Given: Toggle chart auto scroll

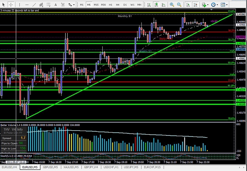Looking at the screenshot, I should coord(188,5).
